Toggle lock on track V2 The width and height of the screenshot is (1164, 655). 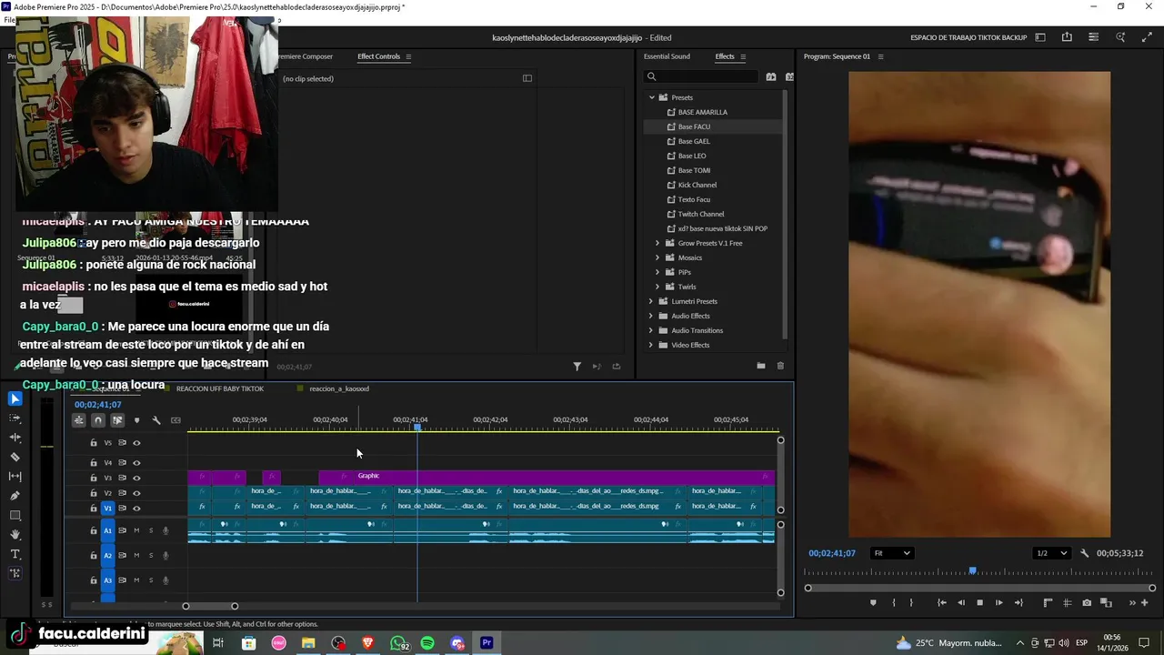[x=93, y=493]
